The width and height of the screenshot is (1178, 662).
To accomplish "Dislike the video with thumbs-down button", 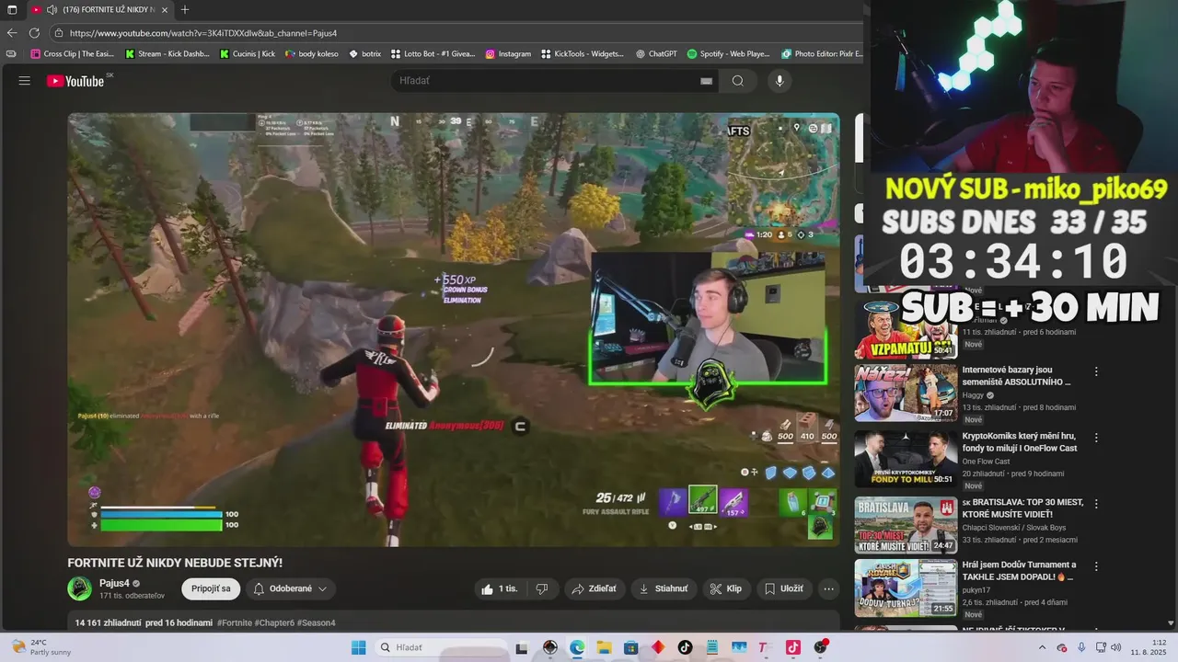I will click(x=542, y=588).
